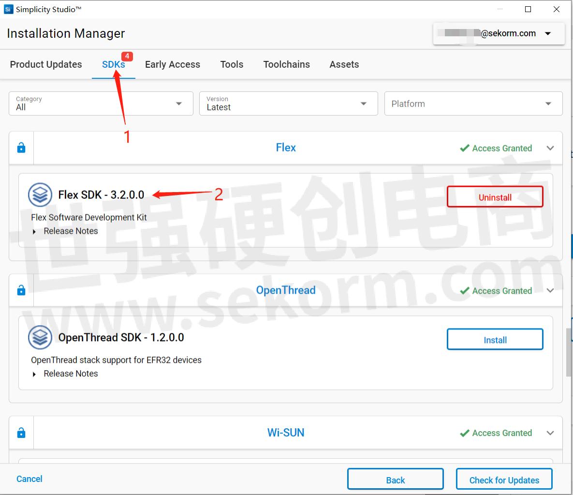
Task: Switch to the Product Updates tab
Action: click(46, 64)
